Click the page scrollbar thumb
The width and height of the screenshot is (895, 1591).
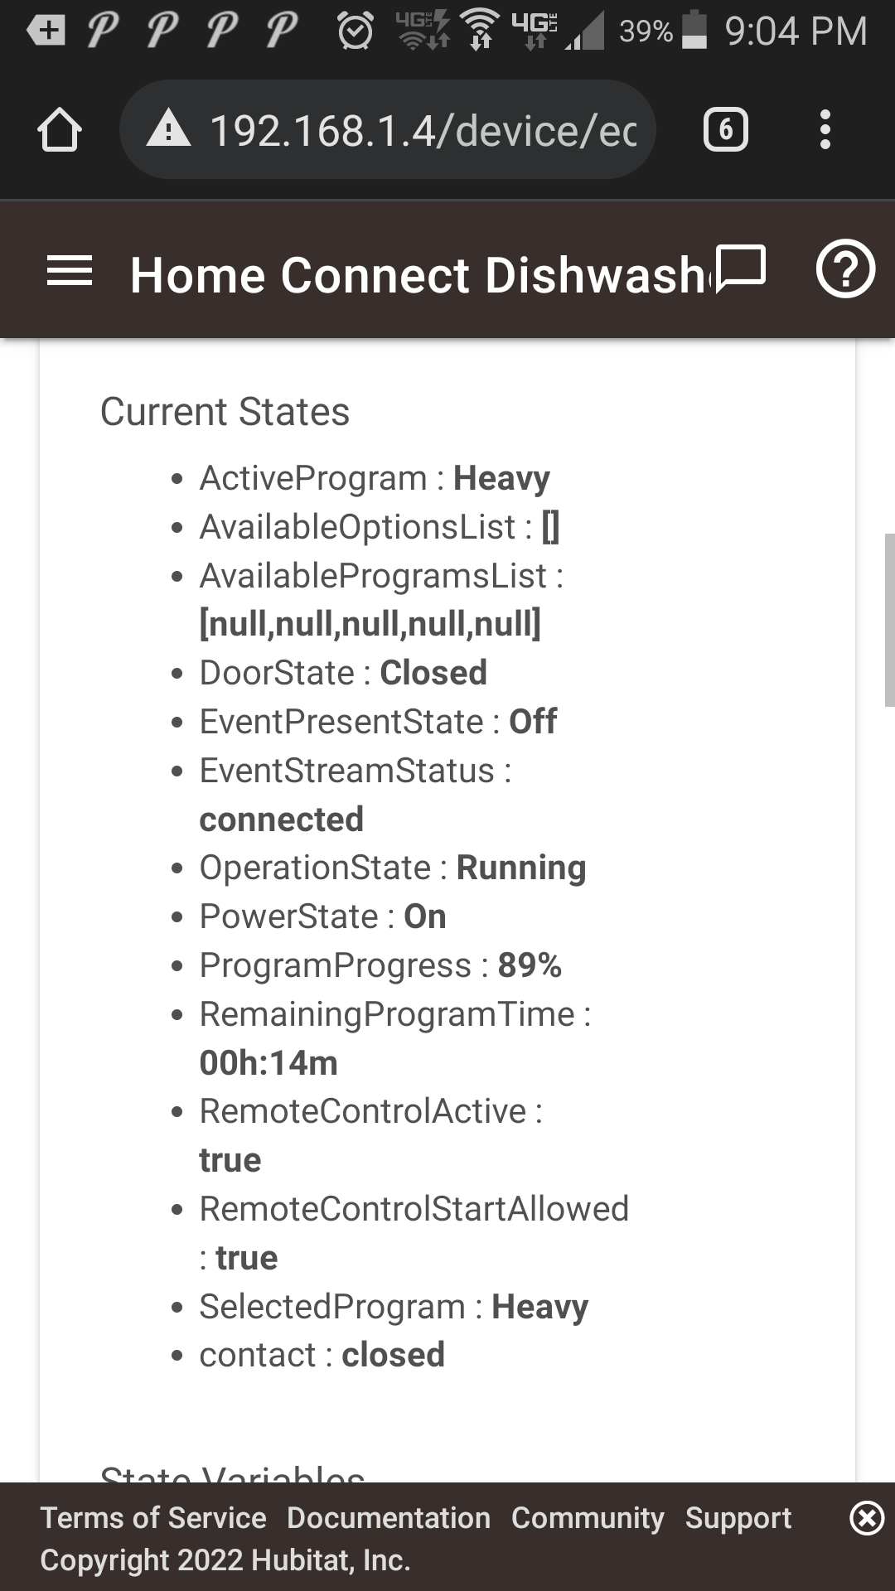click(890, 620)
